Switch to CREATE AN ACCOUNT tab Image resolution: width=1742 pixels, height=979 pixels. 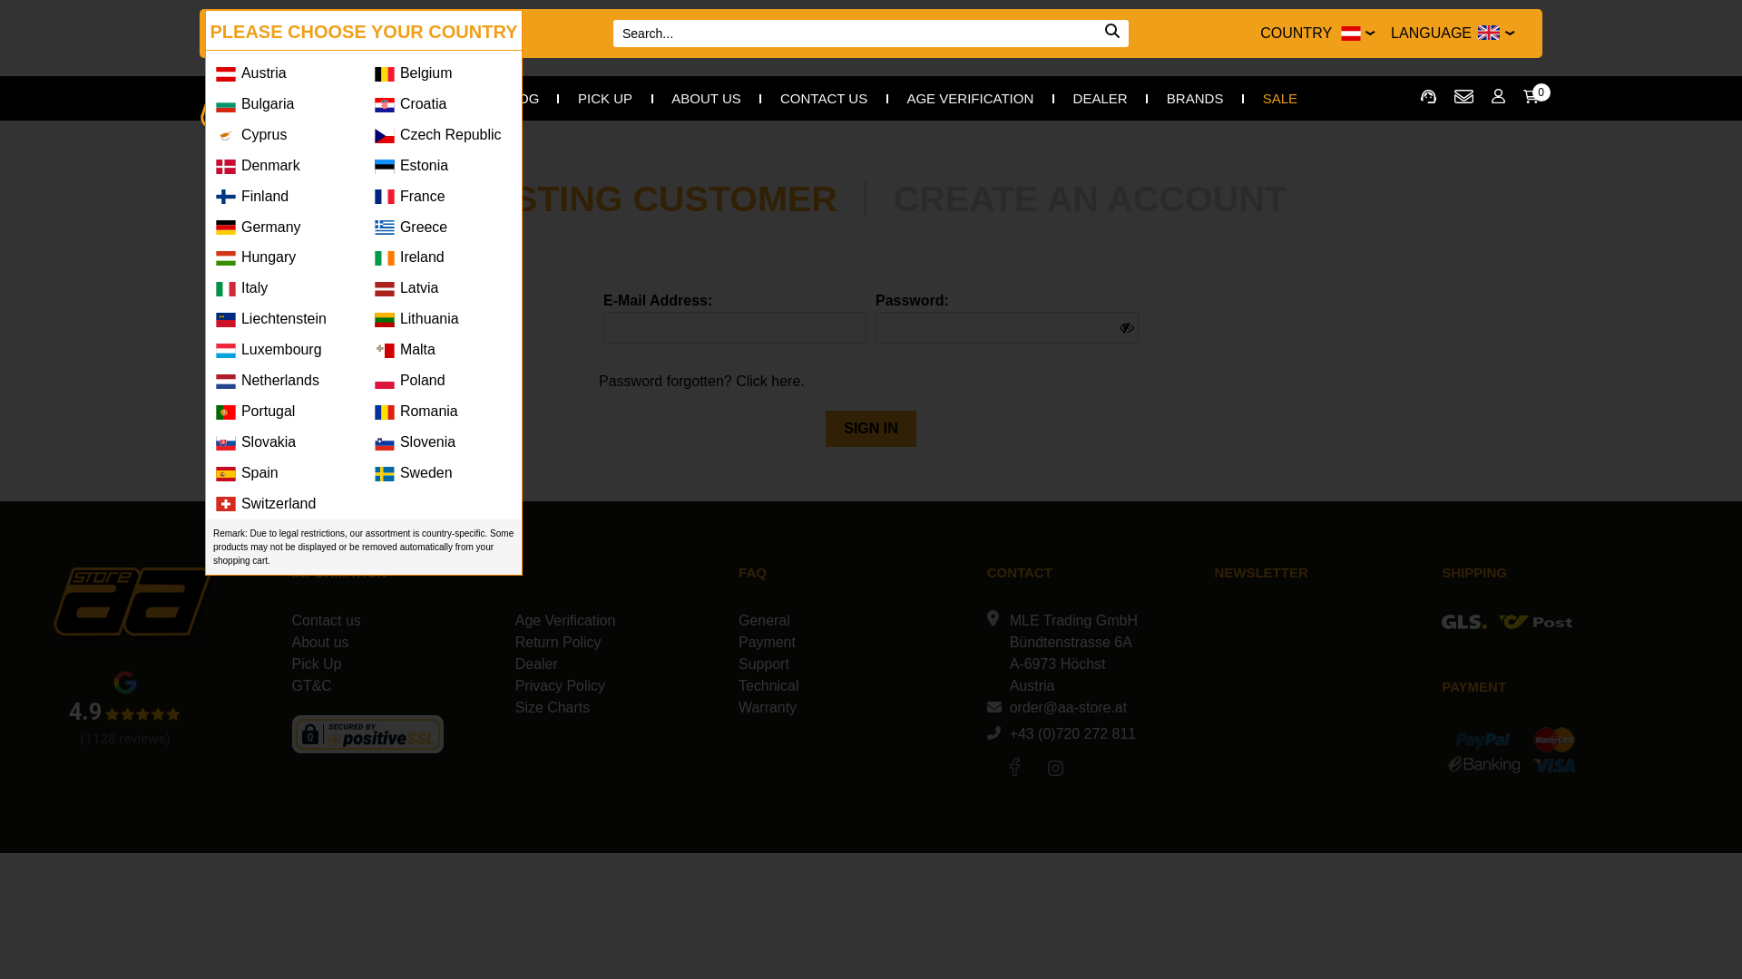pyautogui.click(x=1090, y=199)
